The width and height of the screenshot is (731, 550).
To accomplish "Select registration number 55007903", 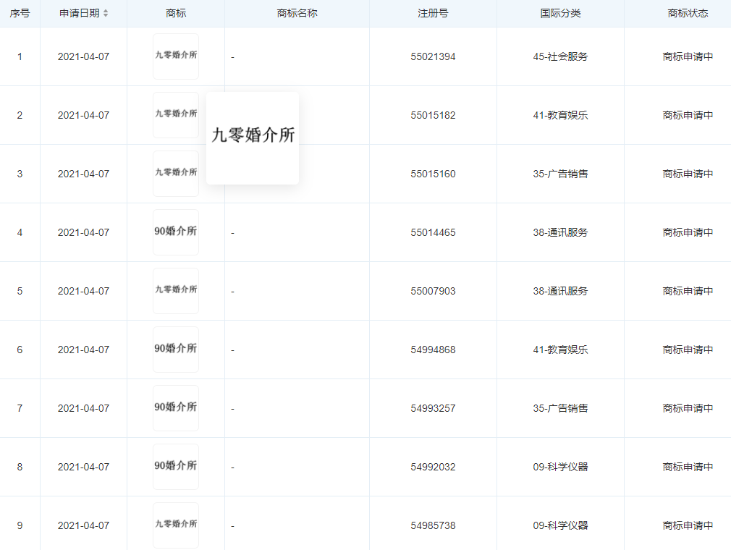I will (433, 292).
